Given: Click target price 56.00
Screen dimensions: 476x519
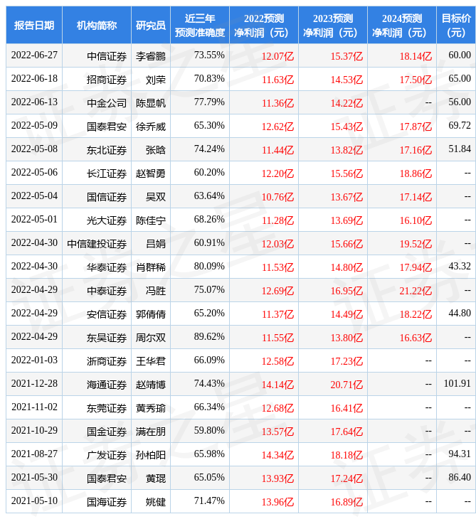Looking at the screenshot, I should [x=460, y=102].
